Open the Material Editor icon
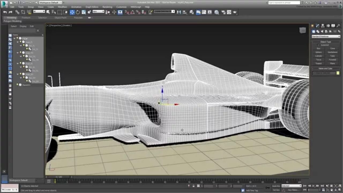 [x=217, y=12]
